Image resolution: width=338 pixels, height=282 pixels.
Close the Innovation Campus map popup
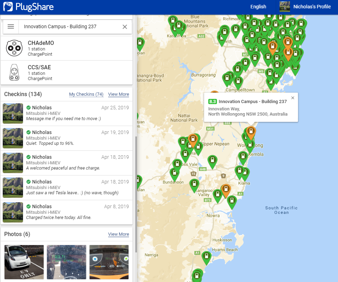pyautogui.click(x=293, y=98)
